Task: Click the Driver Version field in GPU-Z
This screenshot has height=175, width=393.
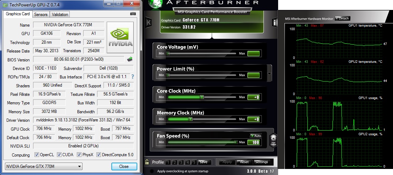Action: tap(84, 120)
